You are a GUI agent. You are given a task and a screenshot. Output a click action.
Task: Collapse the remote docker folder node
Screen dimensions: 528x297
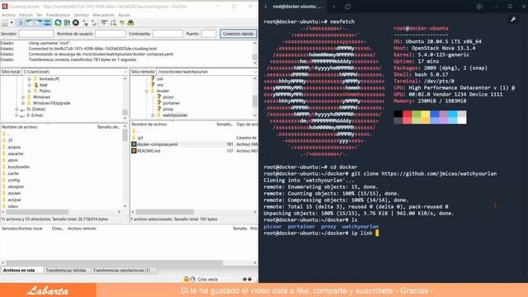click(147, 91)
